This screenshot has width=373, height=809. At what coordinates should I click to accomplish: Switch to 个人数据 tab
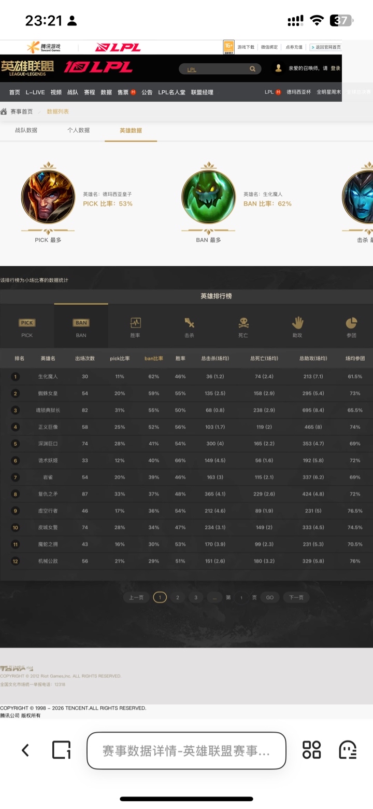click(78, 130)
